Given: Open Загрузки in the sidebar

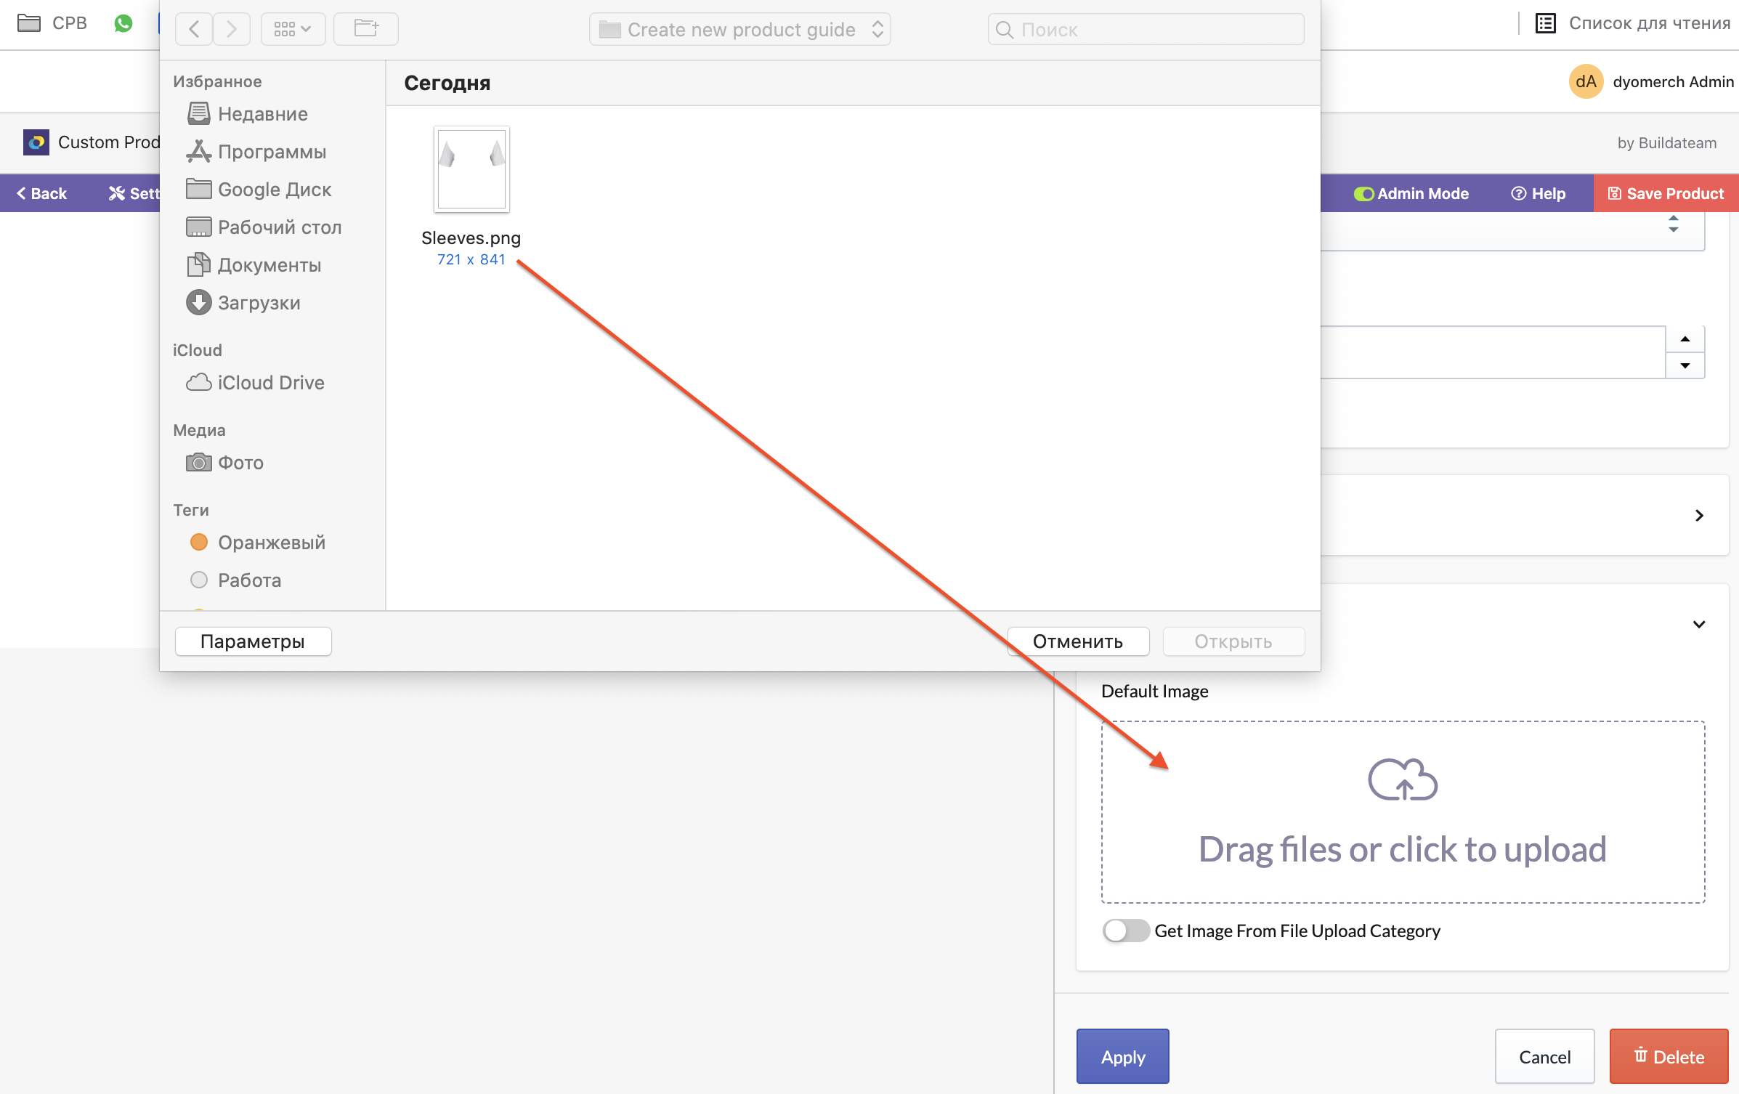Looking at the screenshot, I should 243,303.
